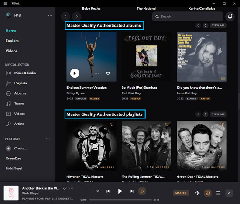Open Playlists section options (three dots)
Screen dimensions: 240x204
(x=48, y=139)
